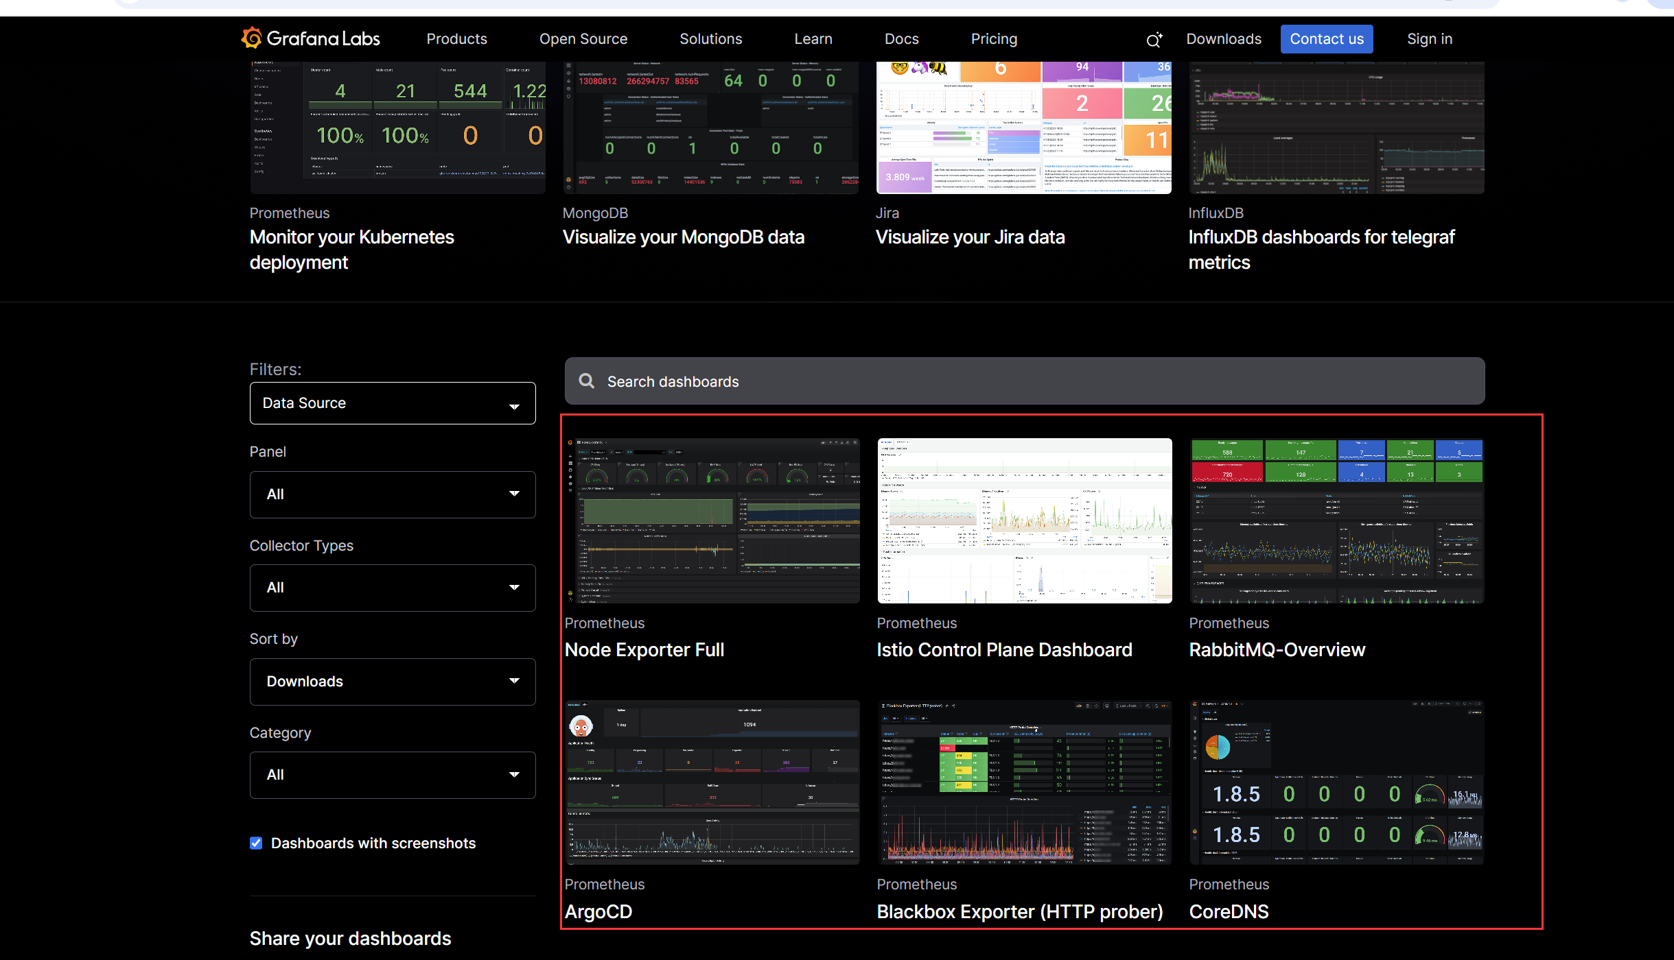Open Blackbox Exporter (HTTP prober) title link
The height and width of the screenshot is (960, 1674).
coord(1019,911)
